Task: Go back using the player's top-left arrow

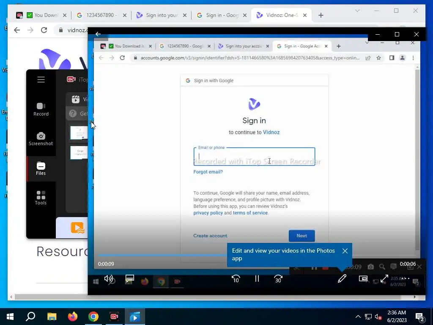Action: point(98,34)
